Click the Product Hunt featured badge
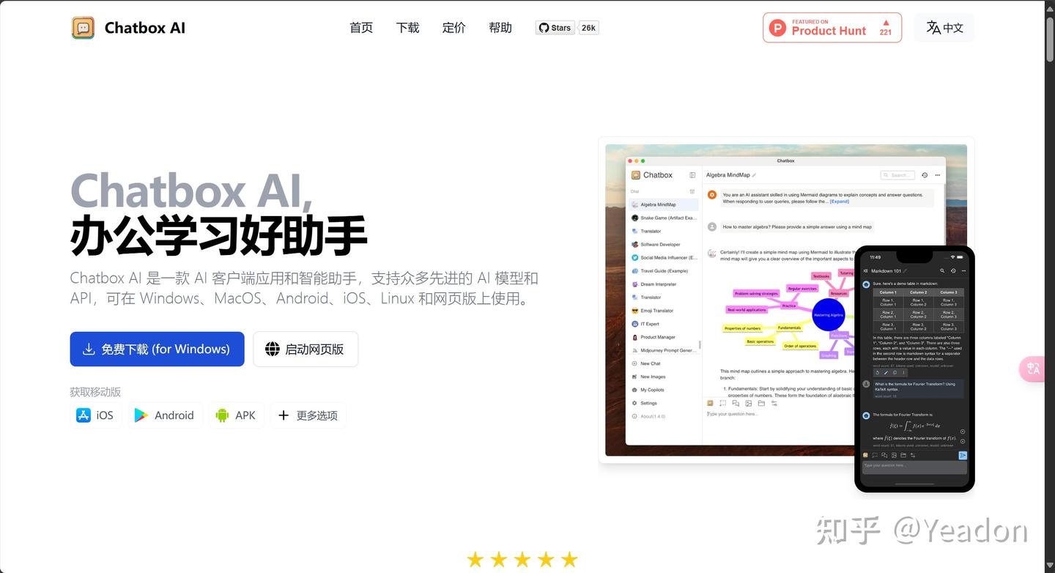Viewport: 1055px width, 573px height. coord(832,27)
